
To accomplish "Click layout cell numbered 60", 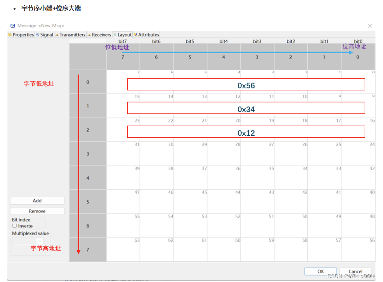I will click(x=224, y=249).
